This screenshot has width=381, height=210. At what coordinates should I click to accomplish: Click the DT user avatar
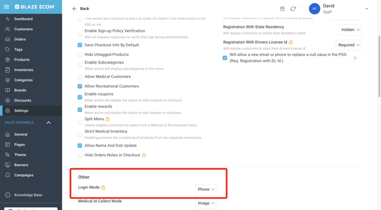[315, 9]
